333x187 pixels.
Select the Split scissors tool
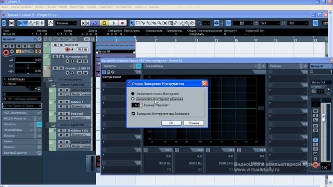(143, 23)
